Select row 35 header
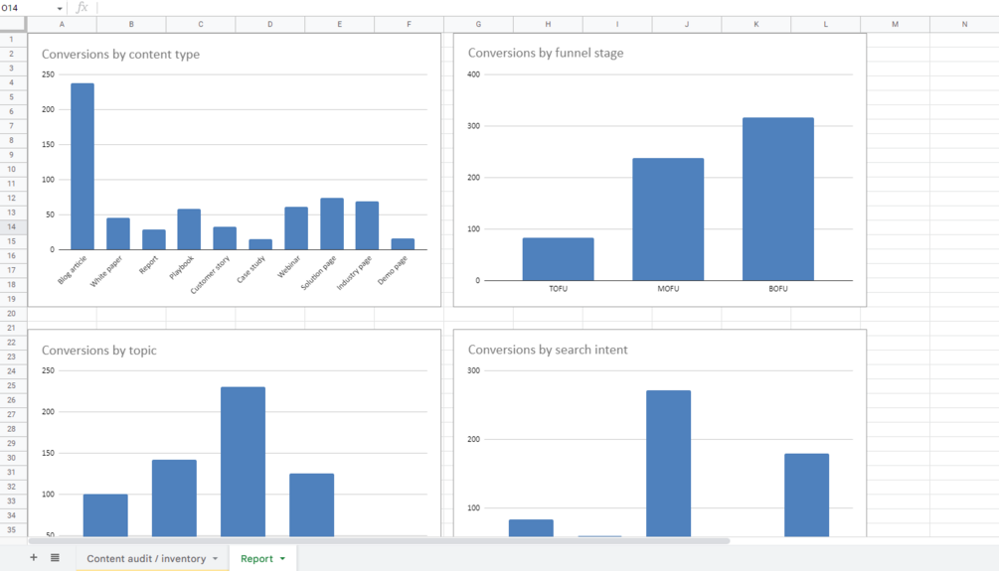This screenshot has height=571, width=999. point(12,529)
